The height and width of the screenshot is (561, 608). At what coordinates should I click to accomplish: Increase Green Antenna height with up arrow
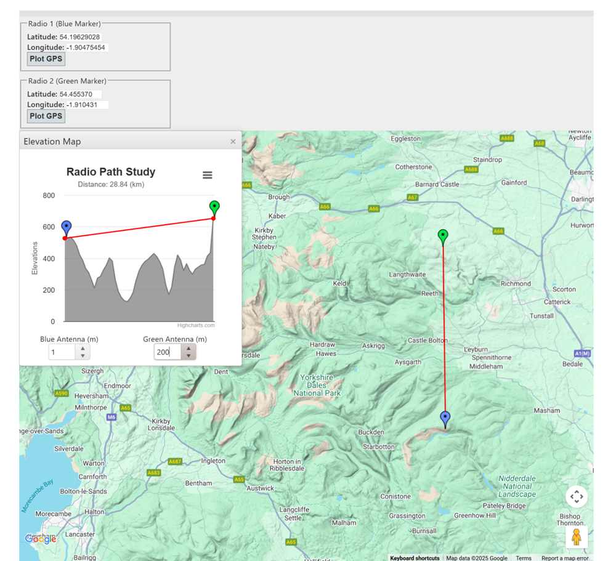pos(189,349)
